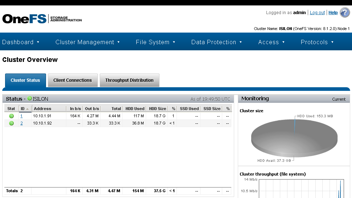Expand the File System dropdown arrow
The image size is (352, 198).
(174, 42)
